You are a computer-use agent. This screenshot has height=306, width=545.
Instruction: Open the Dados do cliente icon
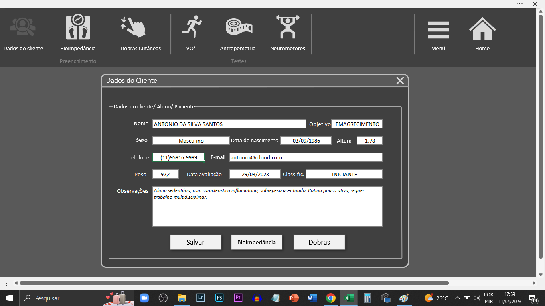(x=23, y=28)
